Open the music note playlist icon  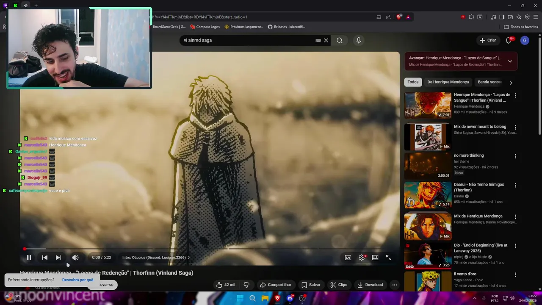[493, 17]
